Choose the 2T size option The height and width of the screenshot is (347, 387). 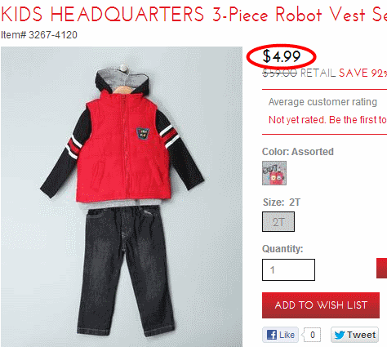(278, 222)
